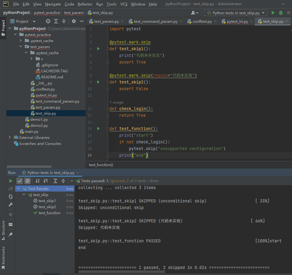Viewport: 292px width, 275px height.
Task: Click test_function() editor breadcrumb
Action: point(101,165)
